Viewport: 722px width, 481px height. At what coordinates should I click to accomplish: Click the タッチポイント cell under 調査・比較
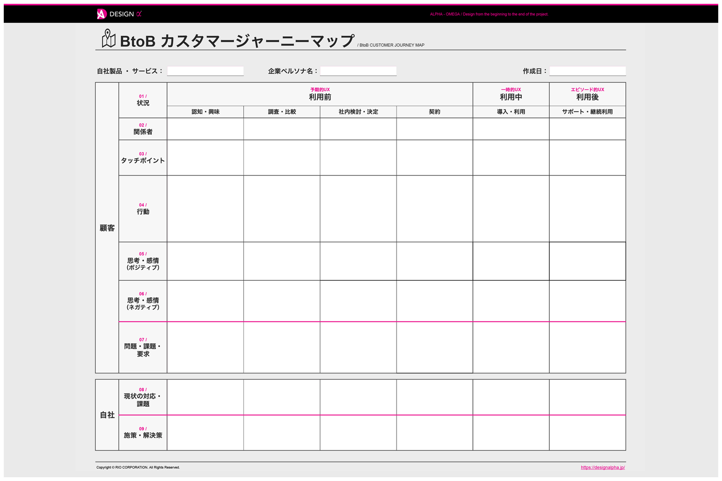click(282, 158)
